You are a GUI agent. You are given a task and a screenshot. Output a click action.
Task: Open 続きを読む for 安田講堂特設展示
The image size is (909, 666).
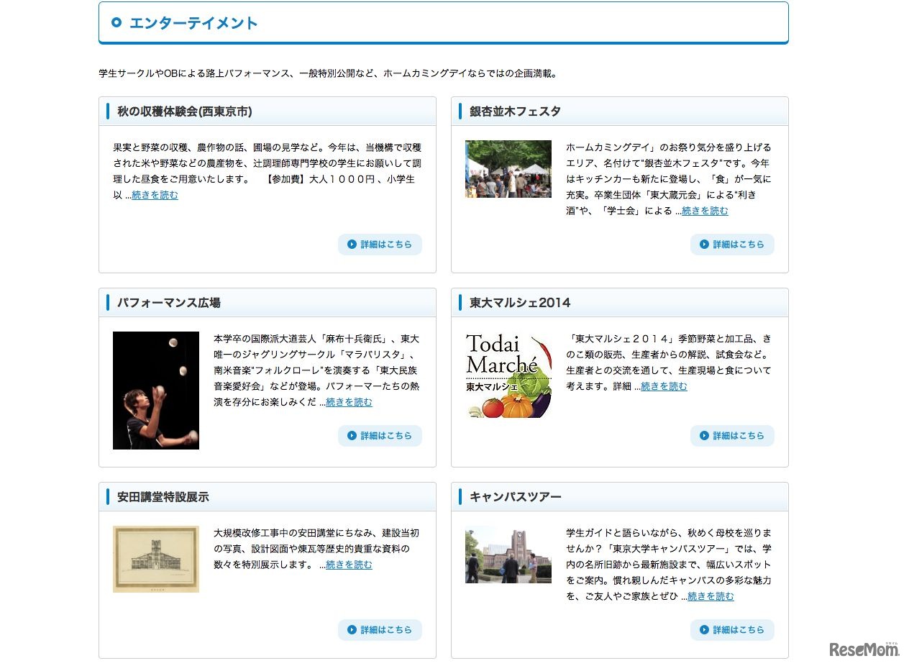[348, 565]
